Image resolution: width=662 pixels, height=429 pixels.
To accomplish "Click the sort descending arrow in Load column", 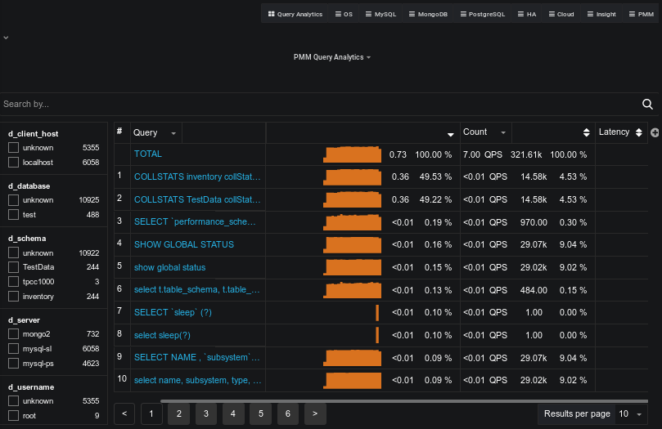I will (x=450, y=134).
